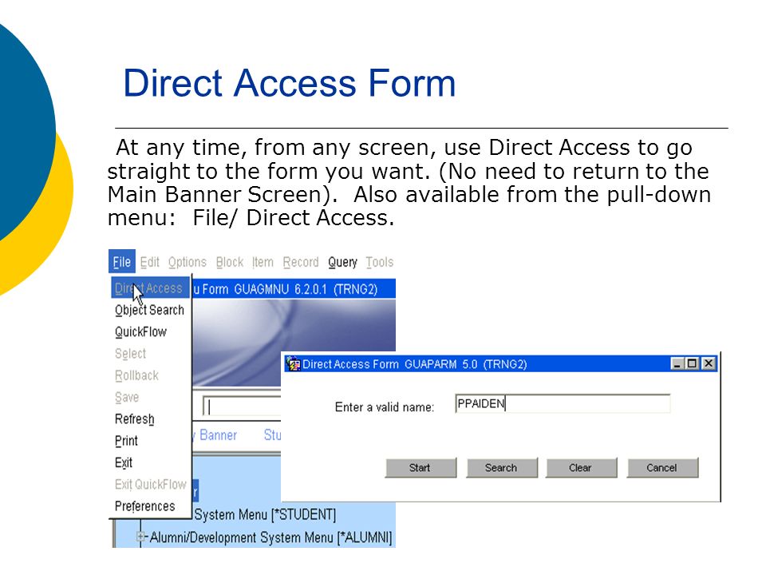Image resolution: width=766 pixels, height=575 pixels.
Task: Close the Direct Access Form window
Action: [x=709, y=363]
